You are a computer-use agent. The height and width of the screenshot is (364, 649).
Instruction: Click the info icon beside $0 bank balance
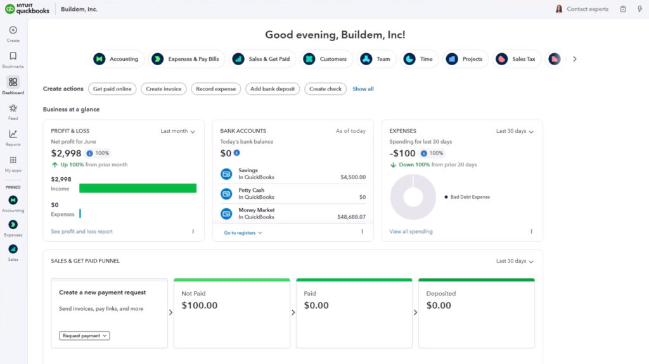(x=236, y=153)
